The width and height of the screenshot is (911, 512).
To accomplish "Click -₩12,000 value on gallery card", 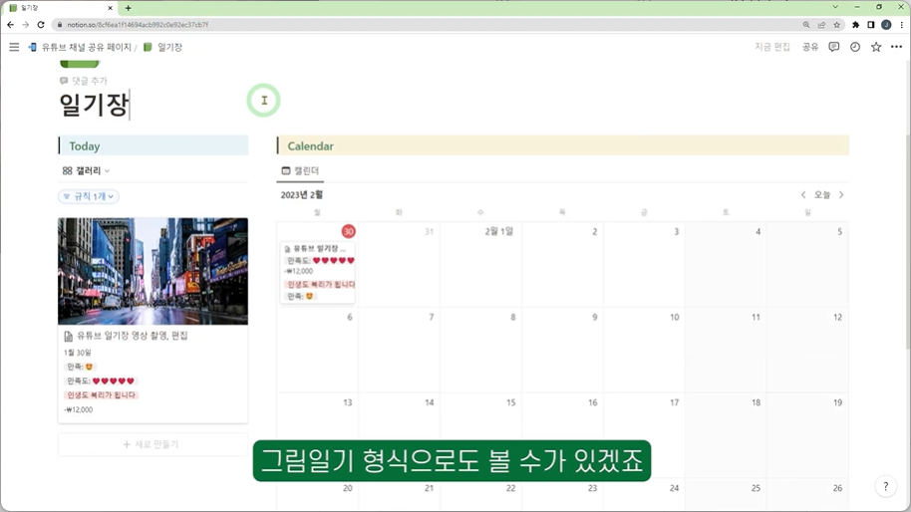I will (79, 409).
